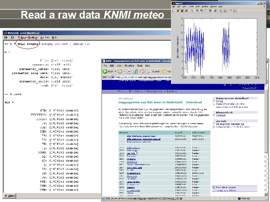Viewport: 270px width, 202px height.
Task: Open Tools menu in Internet Explorer
Action: point(139,65)
